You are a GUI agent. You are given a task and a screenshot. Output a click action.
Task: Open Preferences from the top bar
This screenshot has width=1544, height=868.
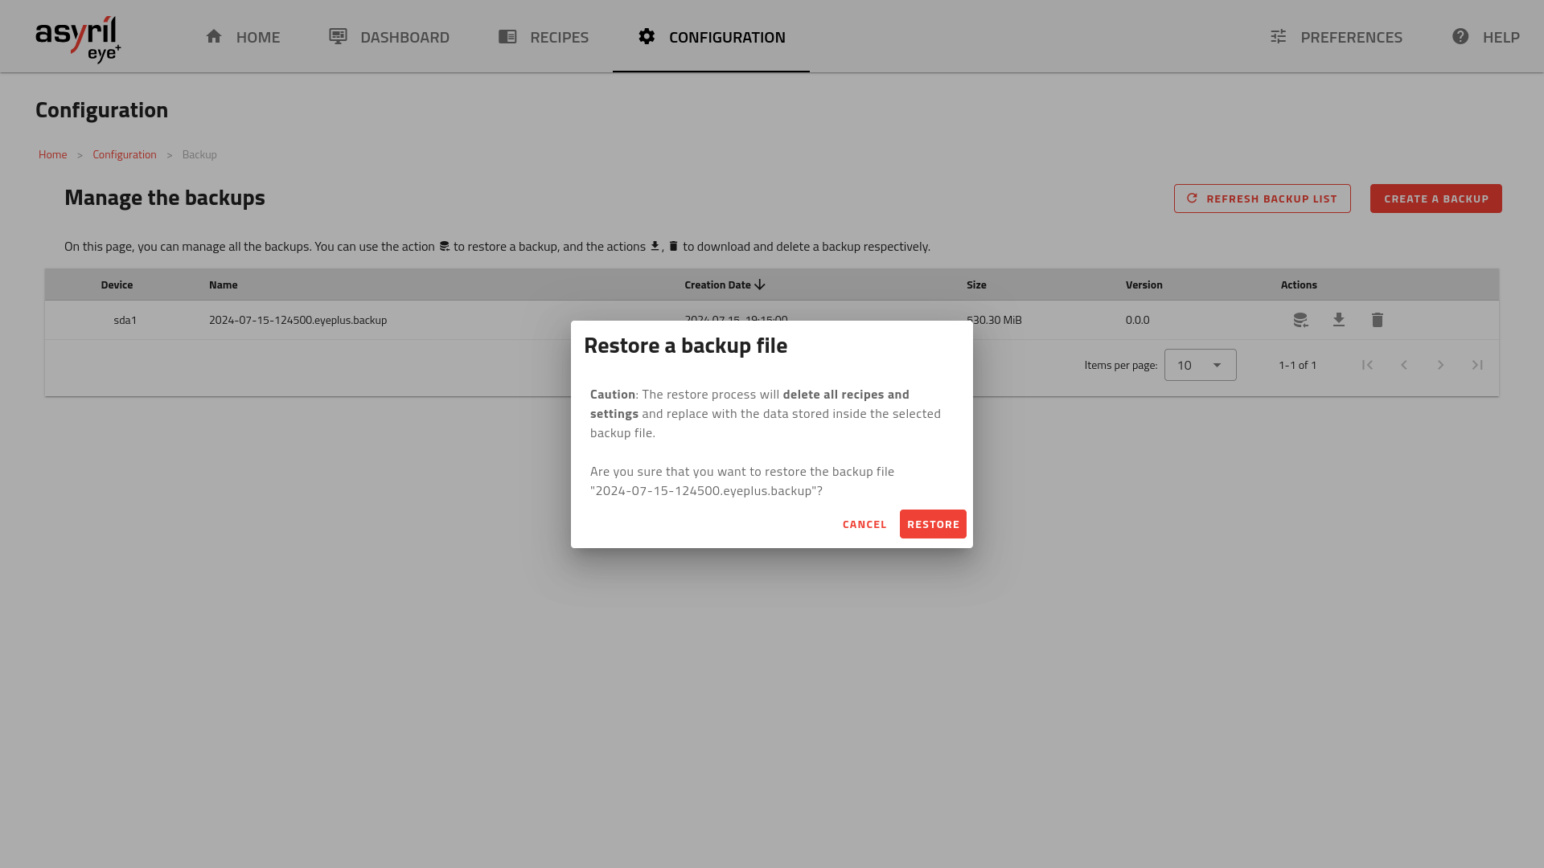[x=1337, y=37]
